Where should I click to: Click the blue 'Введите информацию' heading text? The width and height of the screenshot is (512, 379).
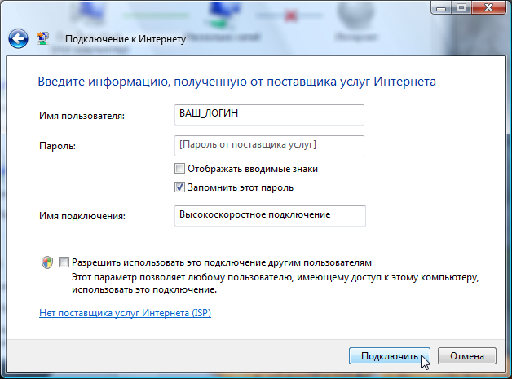(236, 82)
